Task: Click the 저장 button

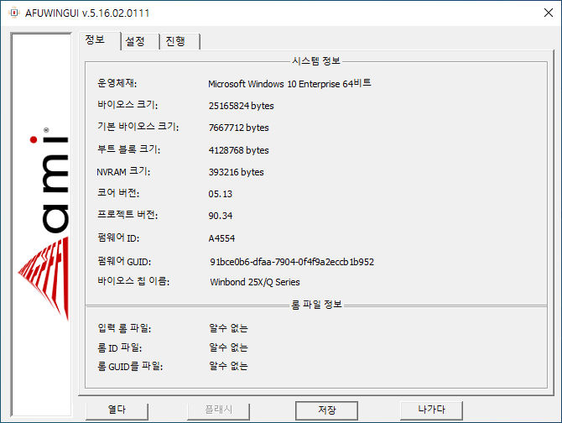Action: (x=326, y=410)
